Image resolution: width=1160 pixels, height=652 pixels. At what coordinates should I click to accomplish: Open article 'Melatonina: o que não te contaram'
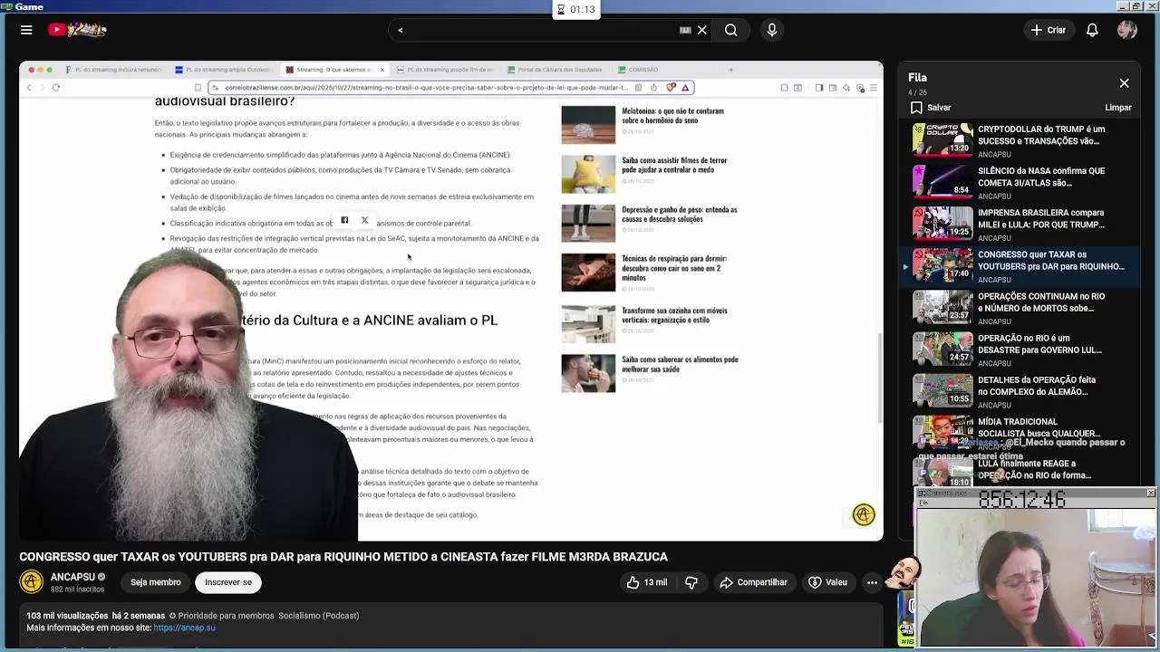coord(672,115)
